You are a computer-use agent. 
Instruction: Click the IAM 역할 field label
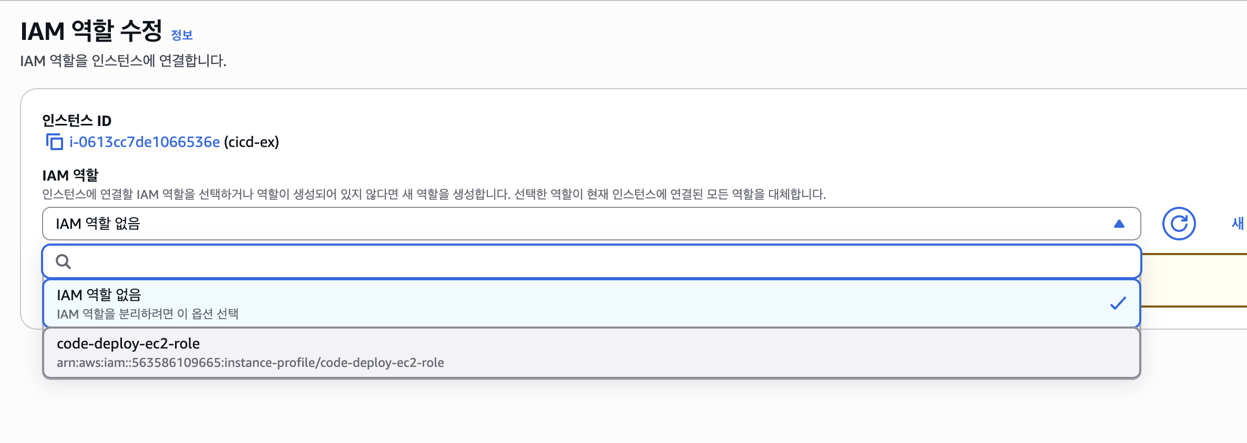coord(70,175)
